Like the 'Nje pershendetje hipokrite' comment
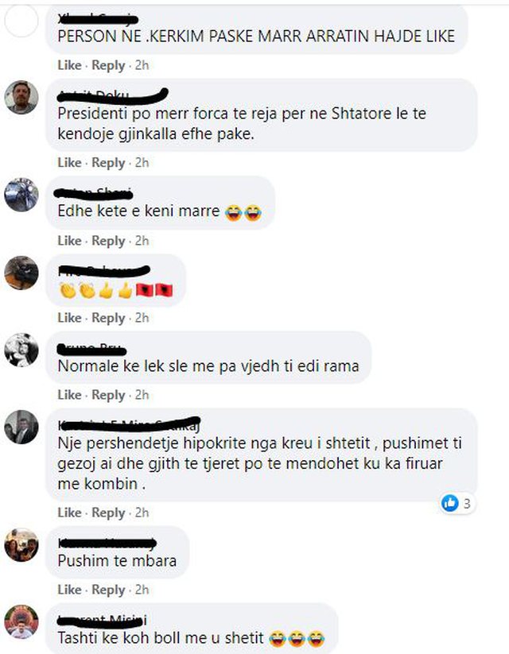This screenshot has height=654, width=509. point(69,513)
